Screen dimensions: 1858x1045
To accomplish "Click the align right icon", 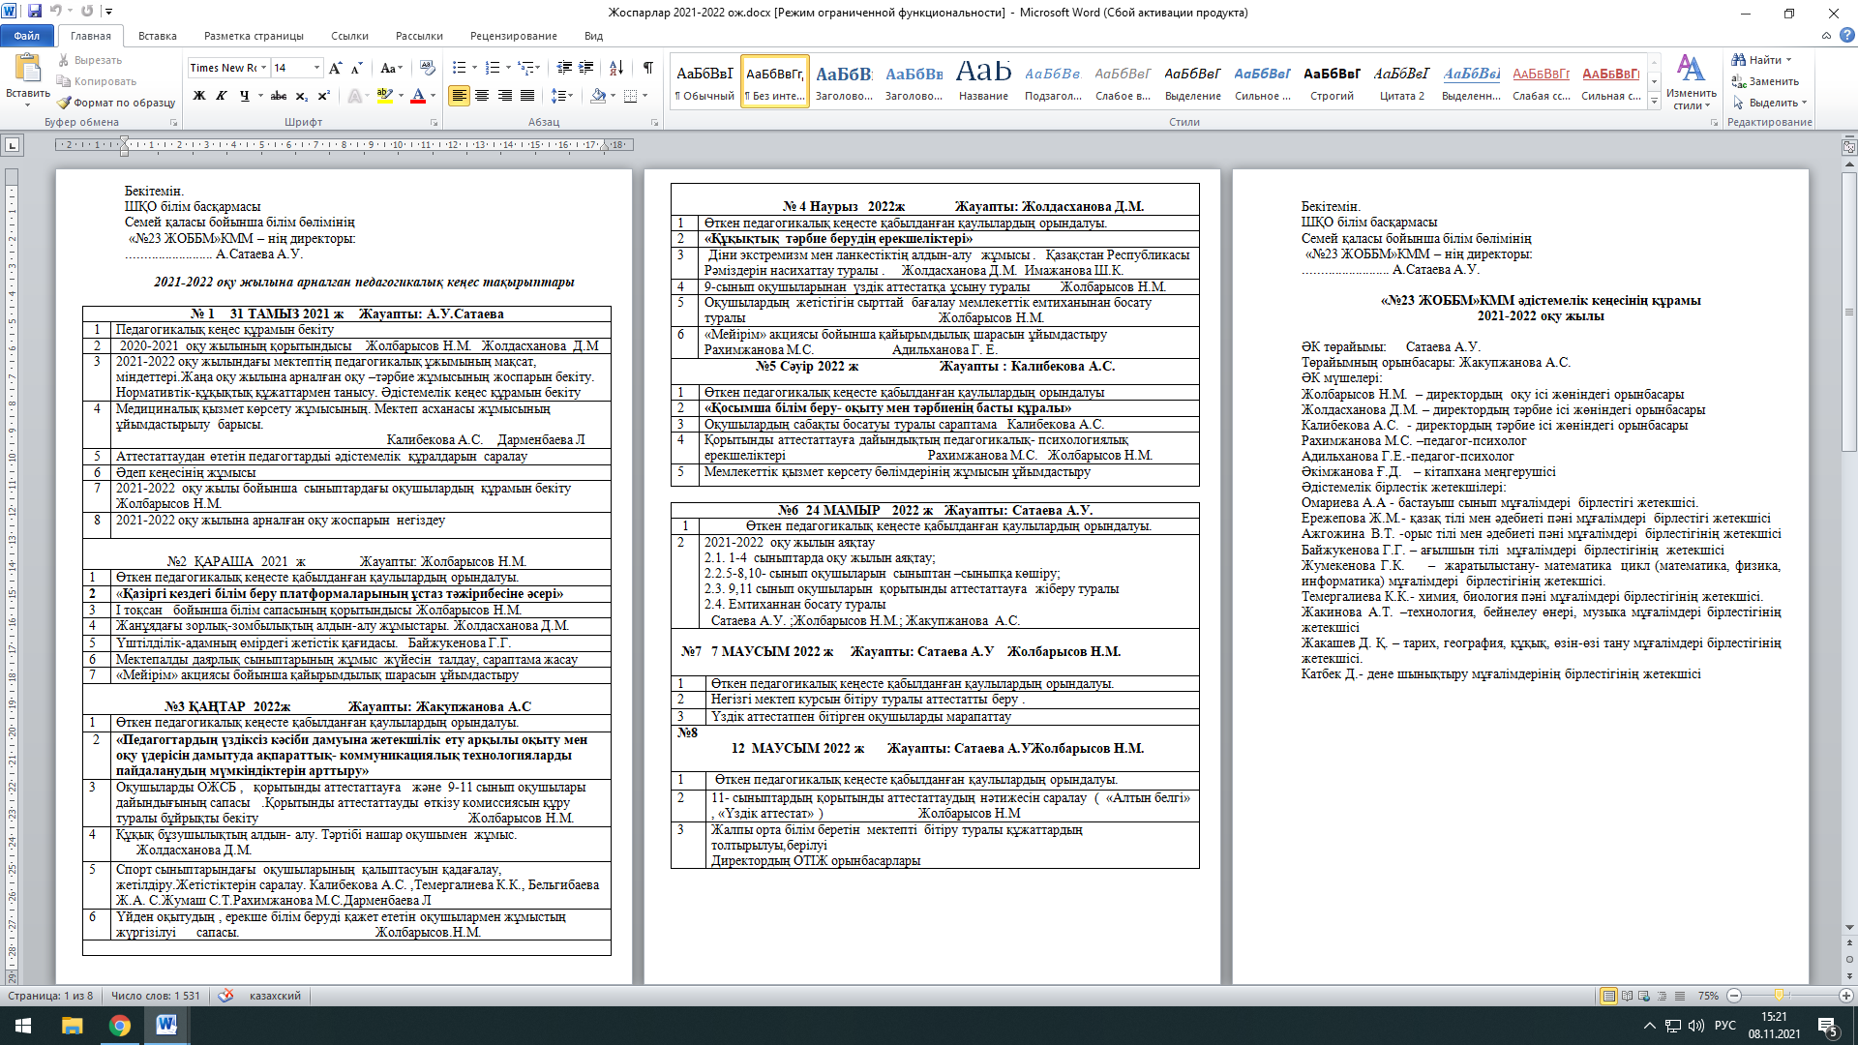I will [x=504, y=96].
